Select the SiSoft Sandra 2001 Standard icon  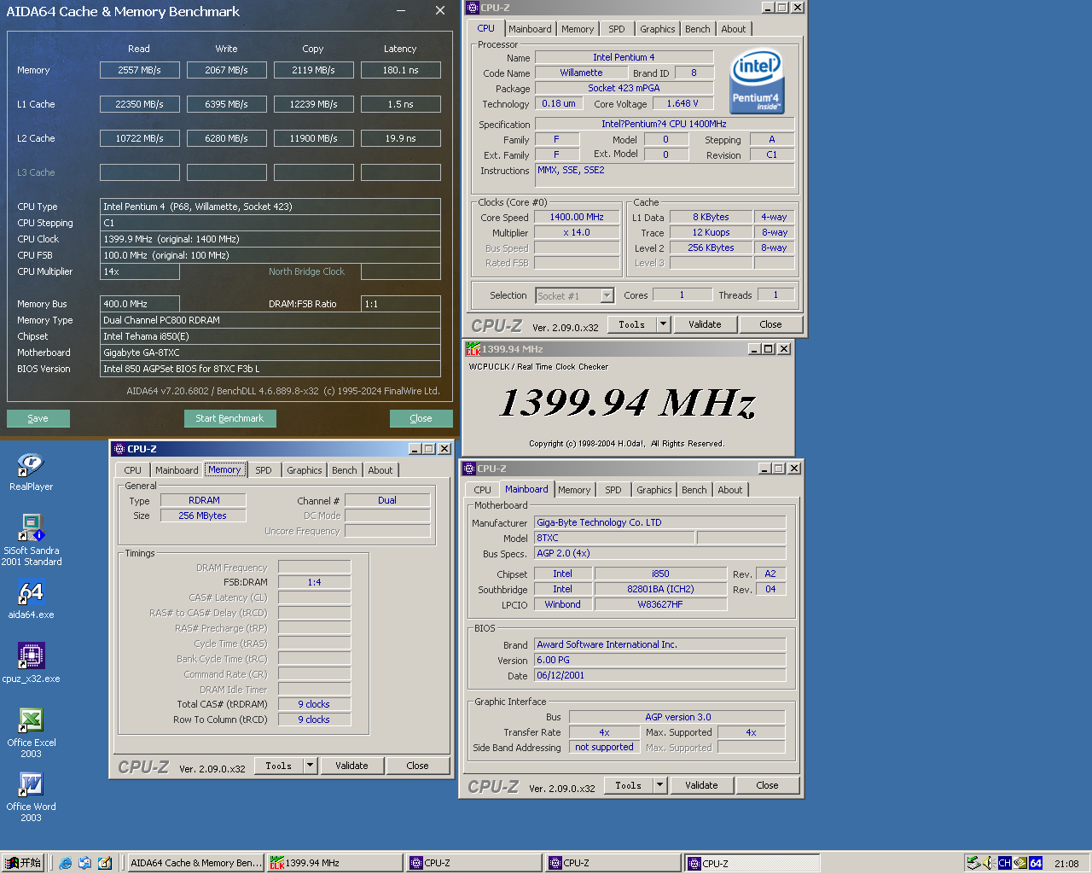click(31, 539)
